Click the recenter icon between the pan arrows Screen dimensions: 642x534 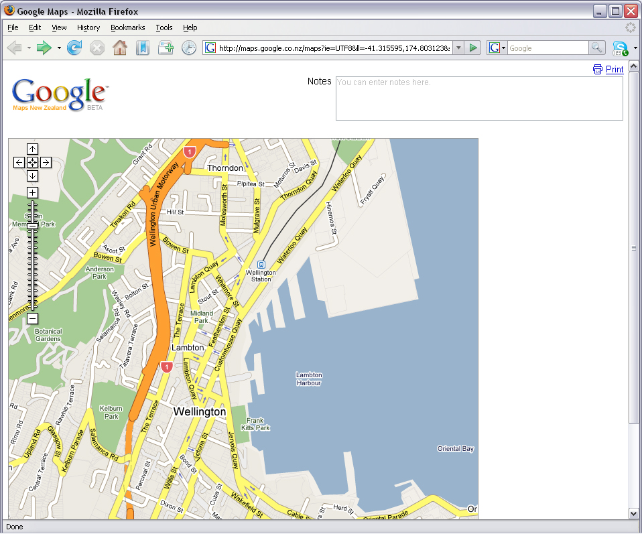32,162
